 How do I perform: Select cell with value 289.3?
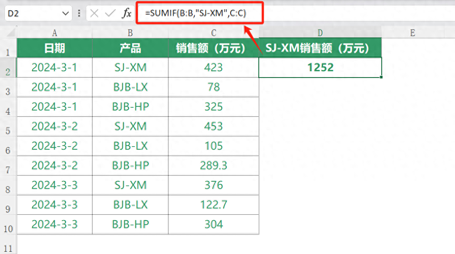click(214, 166)
